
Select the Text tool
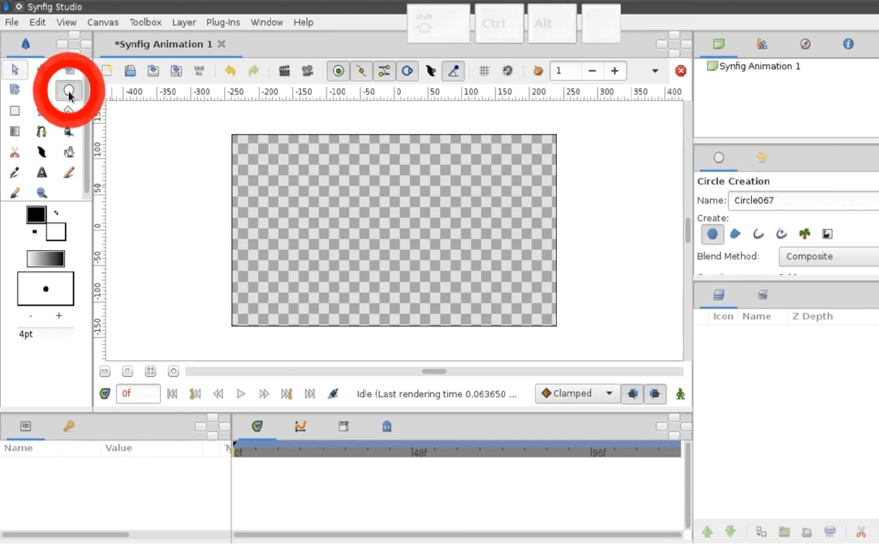point(42,173)
